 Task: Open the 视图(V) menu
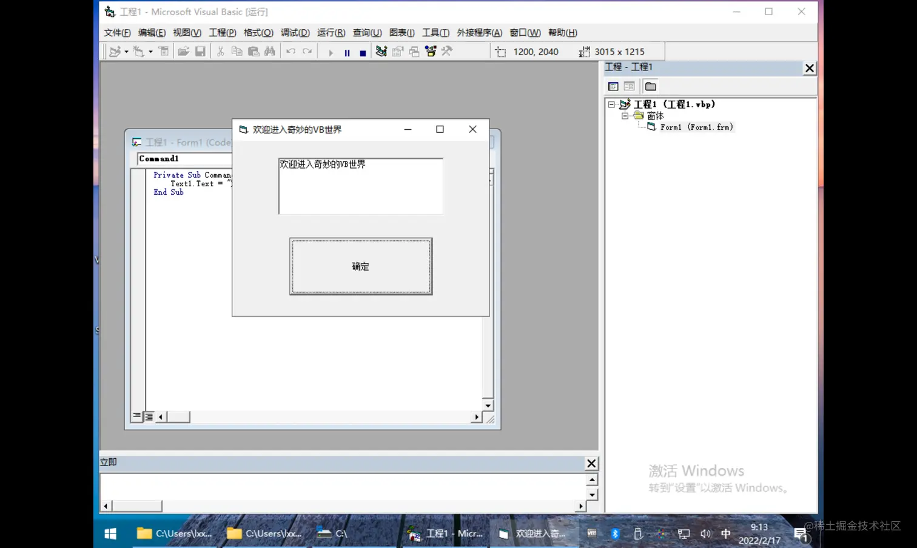(x=187, y=33)
